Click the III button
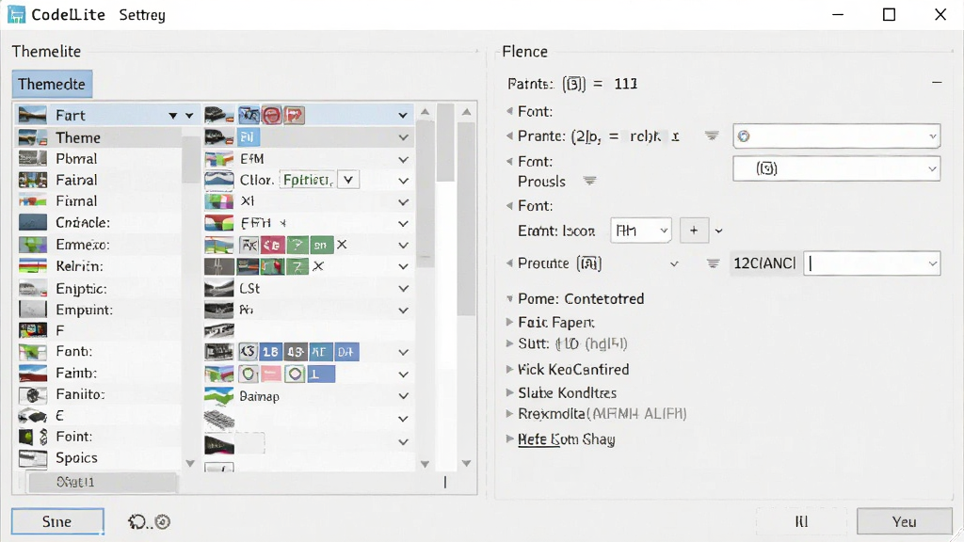 801,521
